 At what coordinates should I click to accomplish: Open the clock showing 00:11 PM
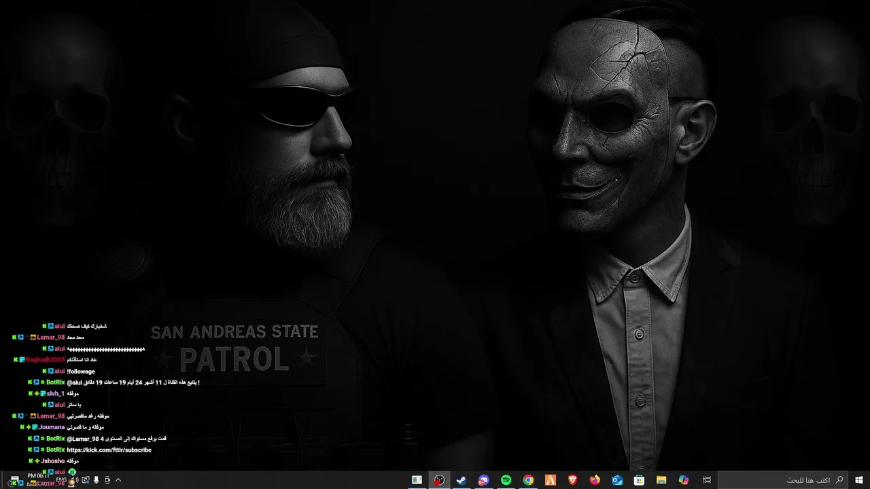click(38, 476)
